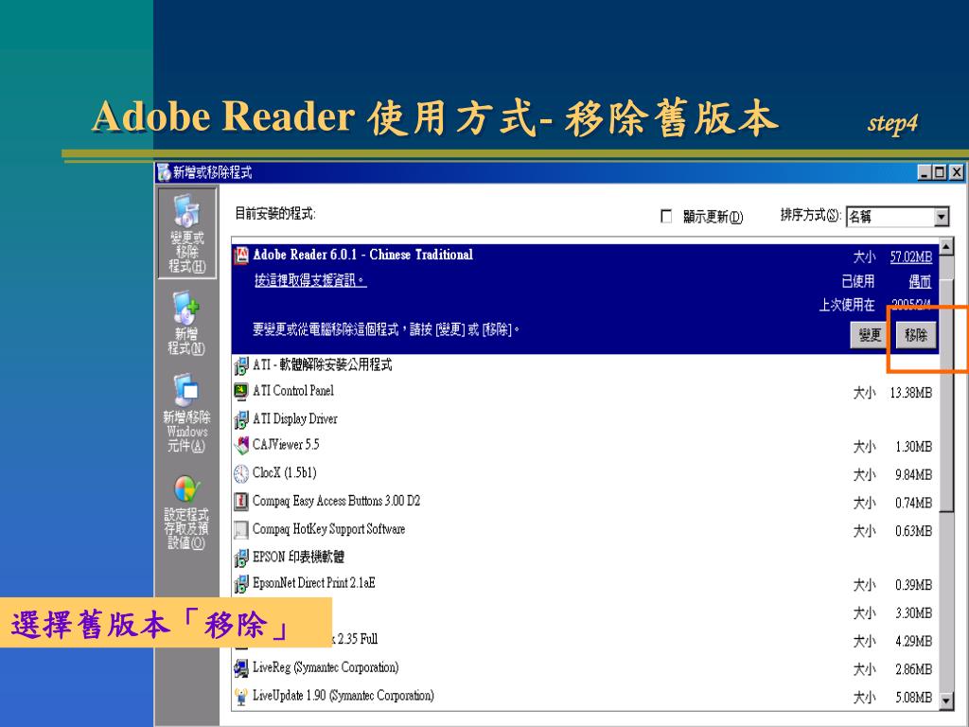Open the Change or Remove Programs sidebar icon
The image size is (969, 727).
tap(186, 233)
